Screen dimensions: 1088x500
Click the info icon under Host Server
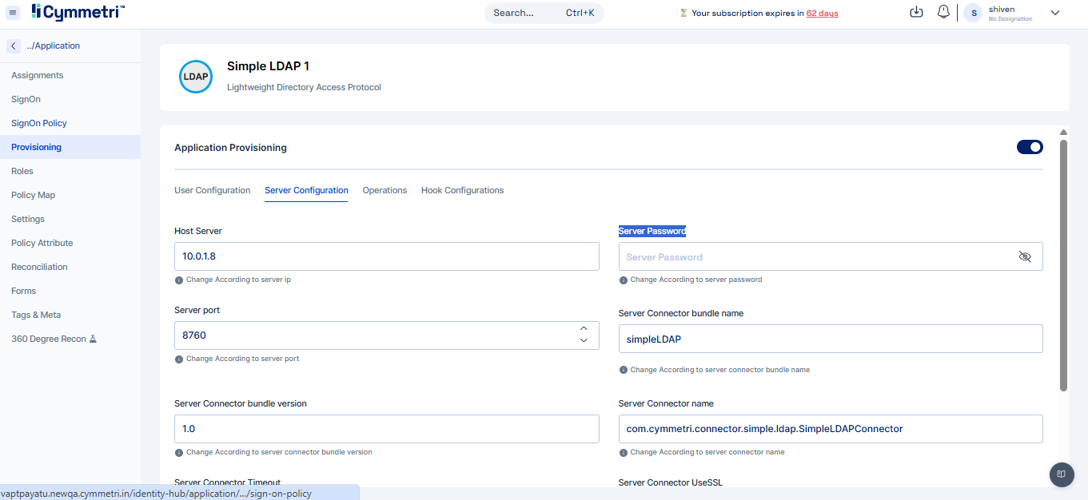pos(178,280)
